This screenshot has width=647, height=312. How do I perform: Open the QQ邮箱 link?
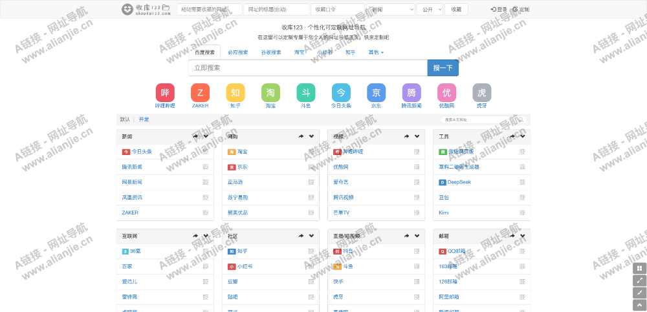point(455,251)
